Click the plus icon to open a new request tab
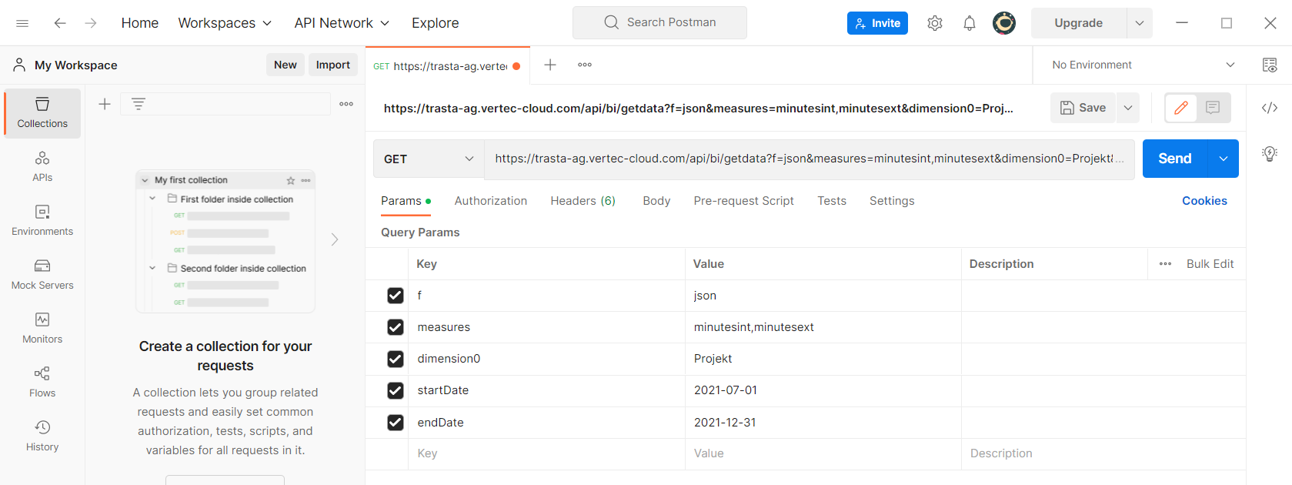 [x=550, y=65]
